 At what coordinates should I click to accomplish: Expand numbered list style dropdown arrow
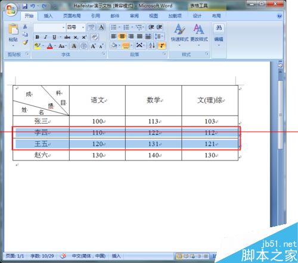click(132, 27)
